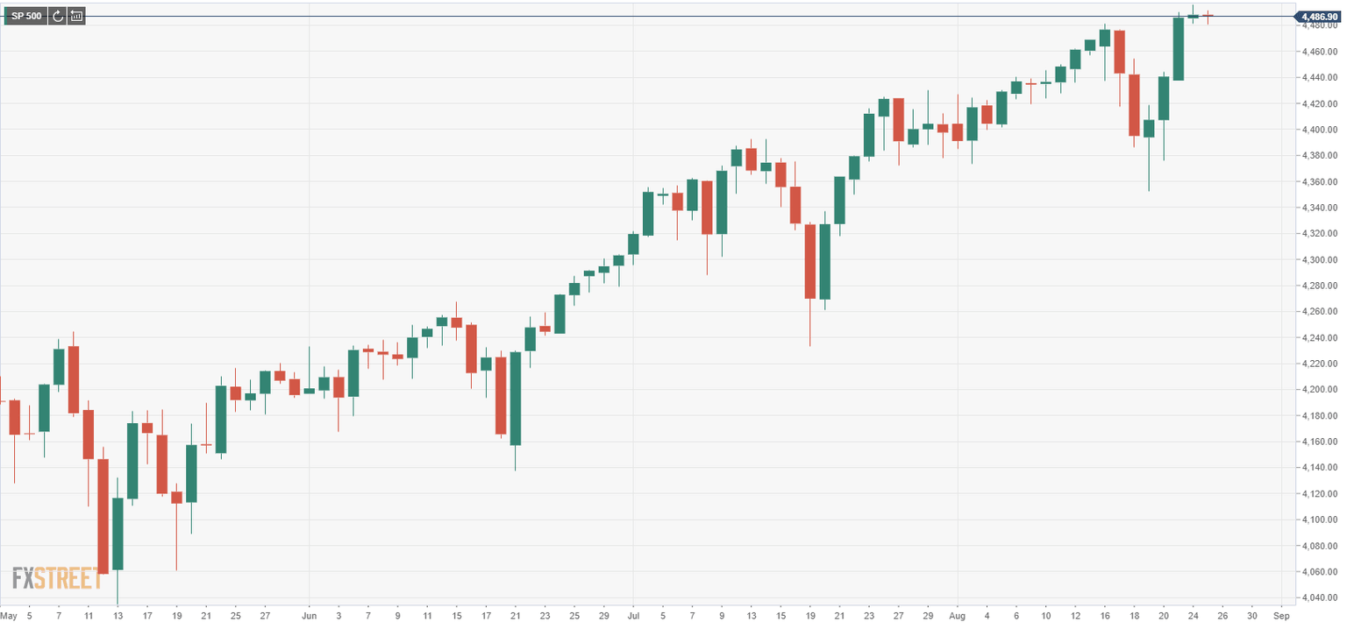The width and height of the screenshot is (1347, 629).
Task: Click the tall green candle at June 21
Action: point(516,399)
